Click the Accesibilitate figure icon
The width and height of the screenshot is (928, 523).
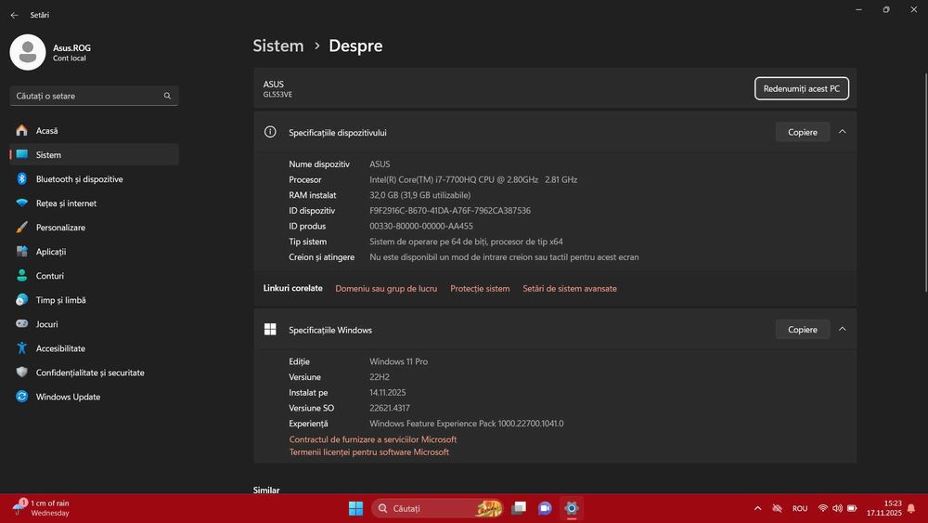point(22,348)
